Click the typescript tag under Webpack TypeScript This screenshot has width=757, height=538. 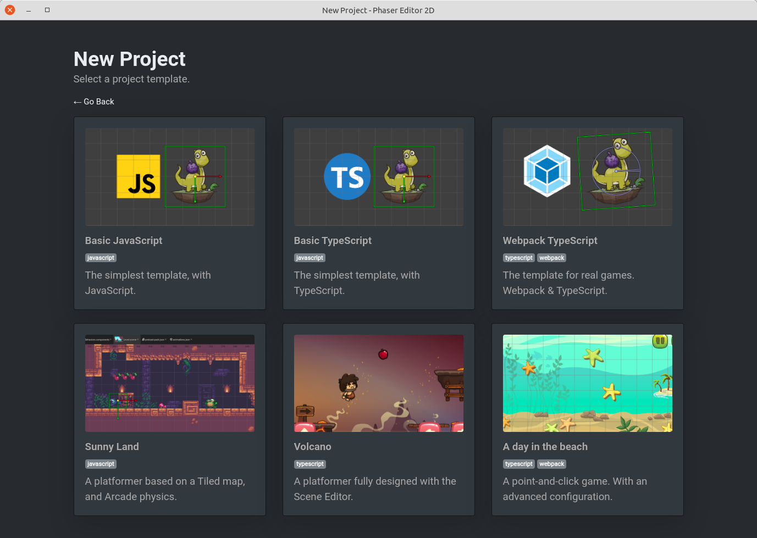click(x=518, y=257)
